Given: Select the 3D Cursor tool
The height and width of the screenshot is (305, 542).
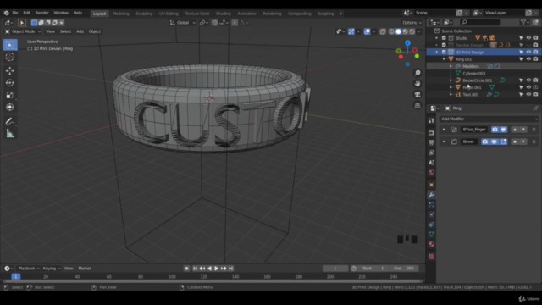Looking at the screenshot, I should (x=9, y=57).
